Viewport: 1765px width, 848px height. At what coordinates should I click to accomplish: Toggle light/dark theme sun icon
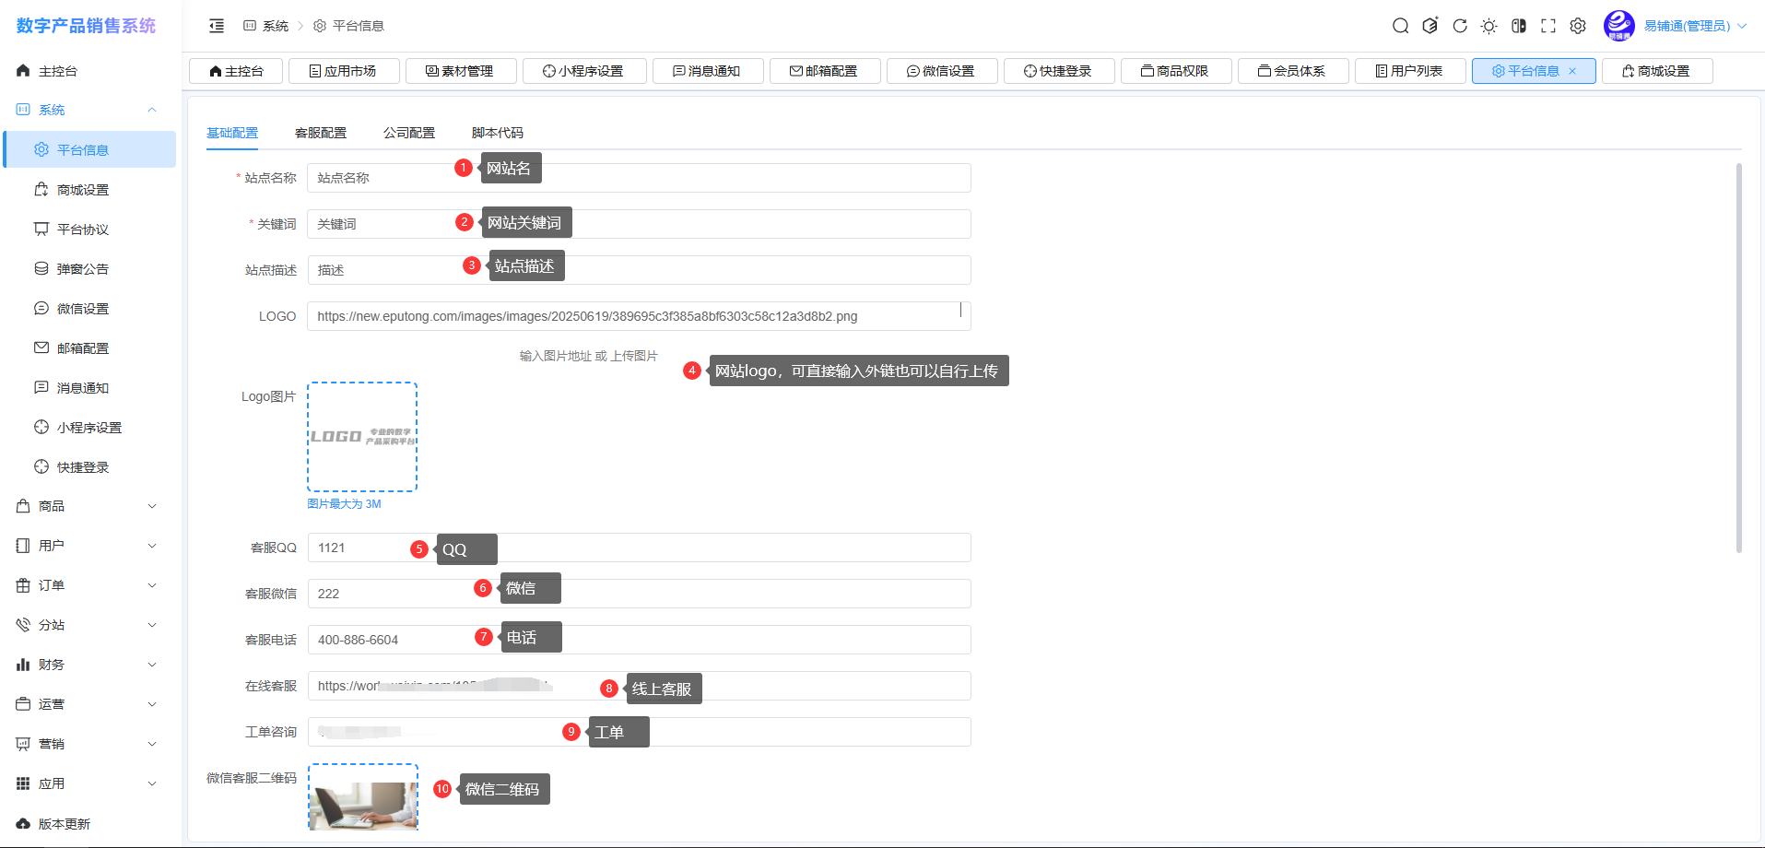(x=1488, y=26)
